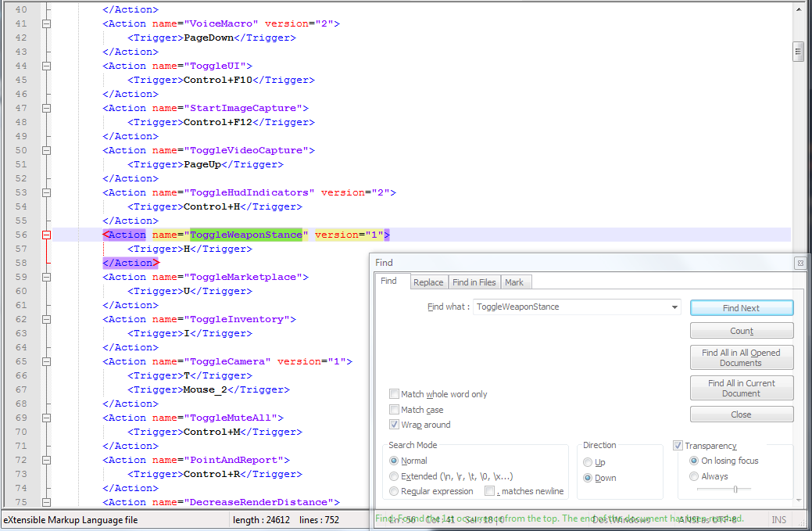Click the Control+M trigger text on line 70
The height and width of the screenshot is (531, 812).
212,432
